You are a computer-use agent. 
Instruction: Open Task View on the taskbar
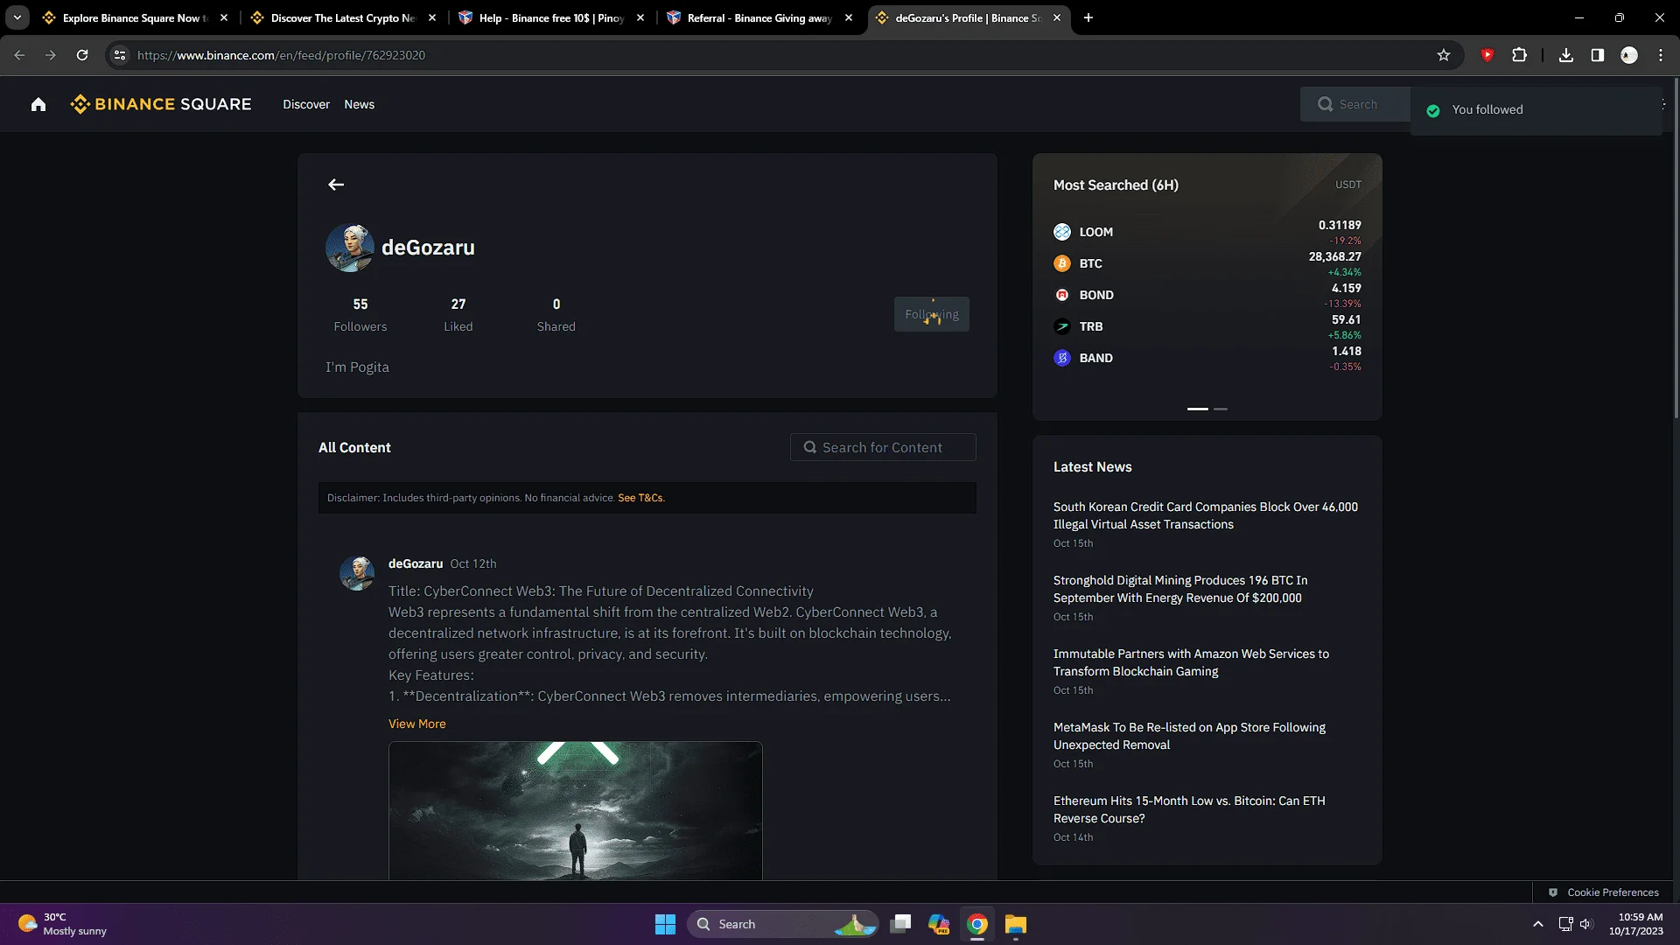pos(900,924)
